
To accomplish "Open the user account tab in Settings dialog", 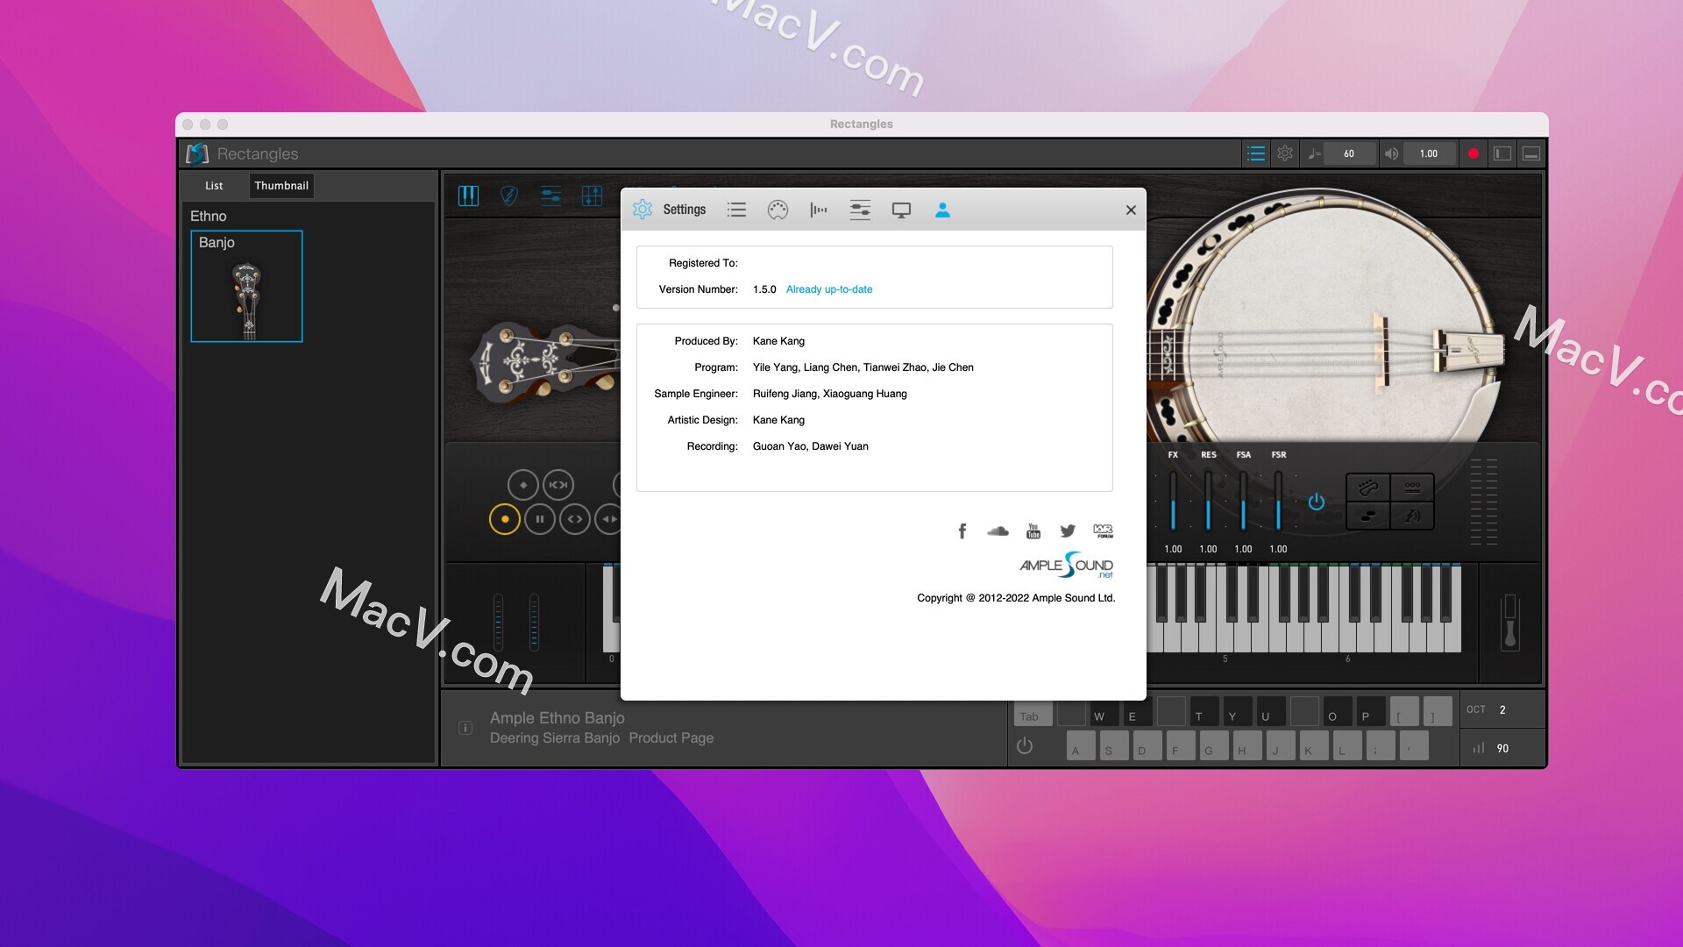I will coord(942,210).
